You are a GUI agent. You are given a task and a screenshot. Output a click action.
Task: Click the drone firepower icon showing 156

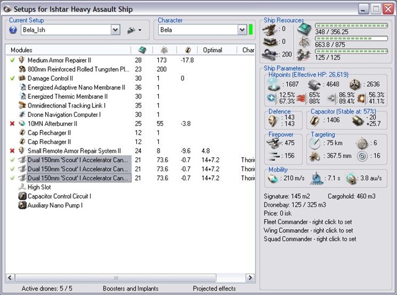click(274, 156)
